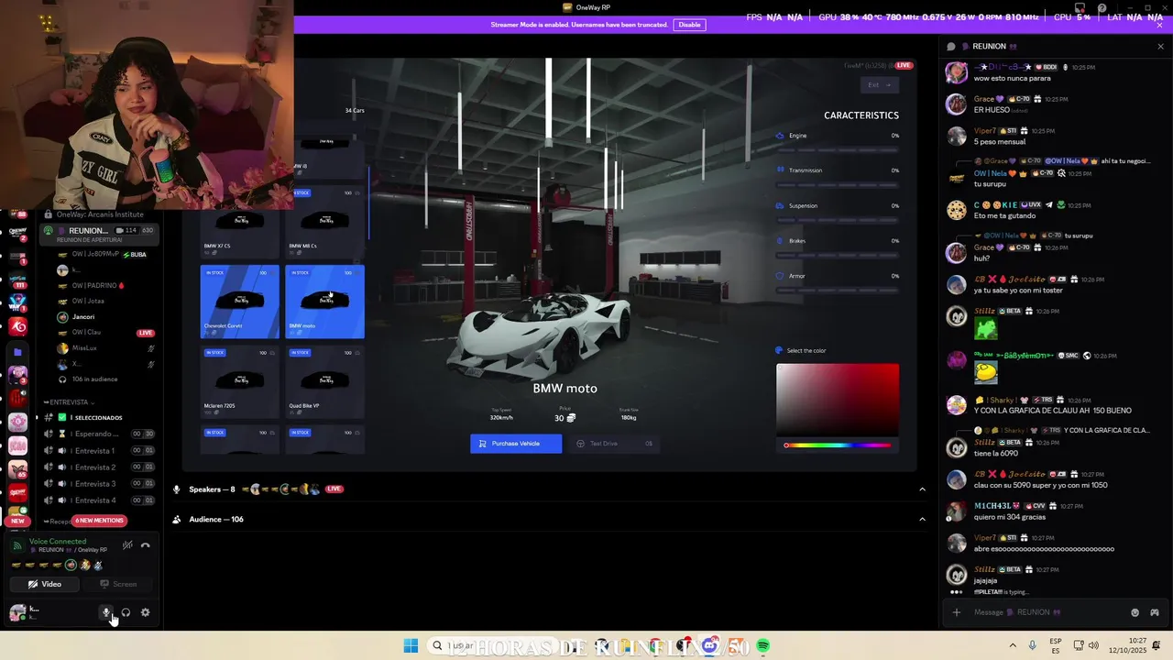Purchase Vehicle button
Viewport: 1173px width, 660px height.
[x=516, y=444]
